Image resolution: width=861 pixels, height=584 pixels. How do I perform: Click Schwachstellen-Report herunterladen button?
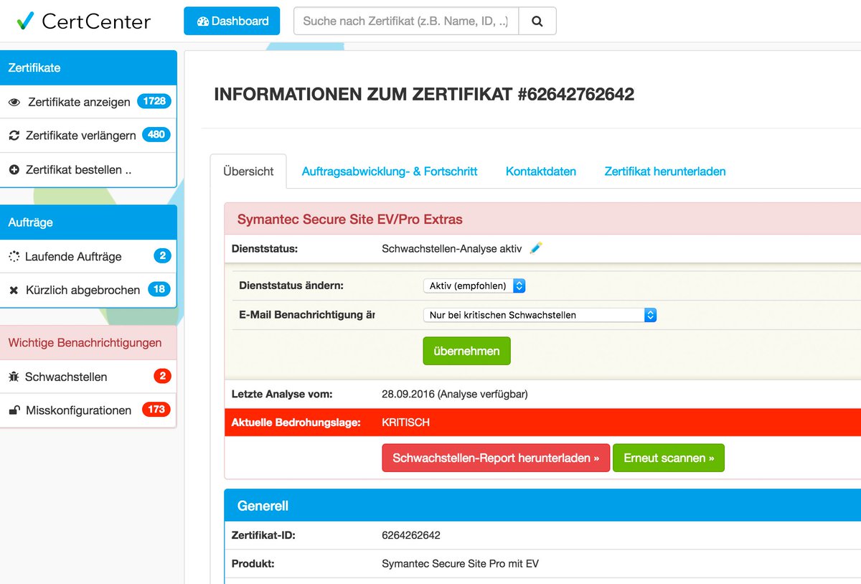(x=496, y=458)
